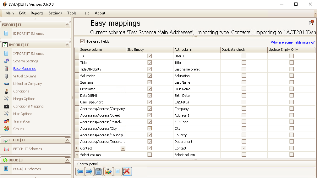Click the Conditional Mapping briefcase icon
Viewport: 317px width, 178px height.
[x=7, y=106]
